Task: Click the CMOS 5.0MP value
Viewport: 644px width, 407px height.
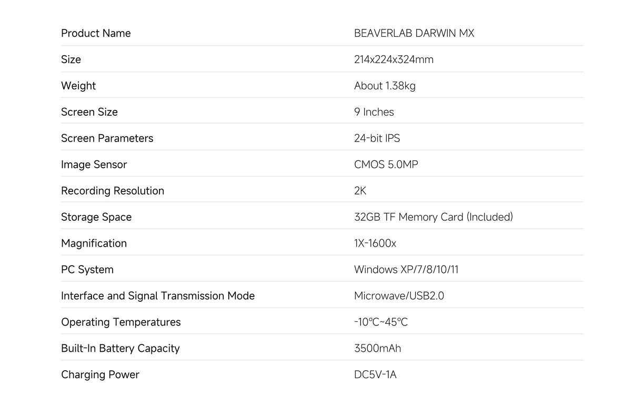Action: click(x=386, y=165)
